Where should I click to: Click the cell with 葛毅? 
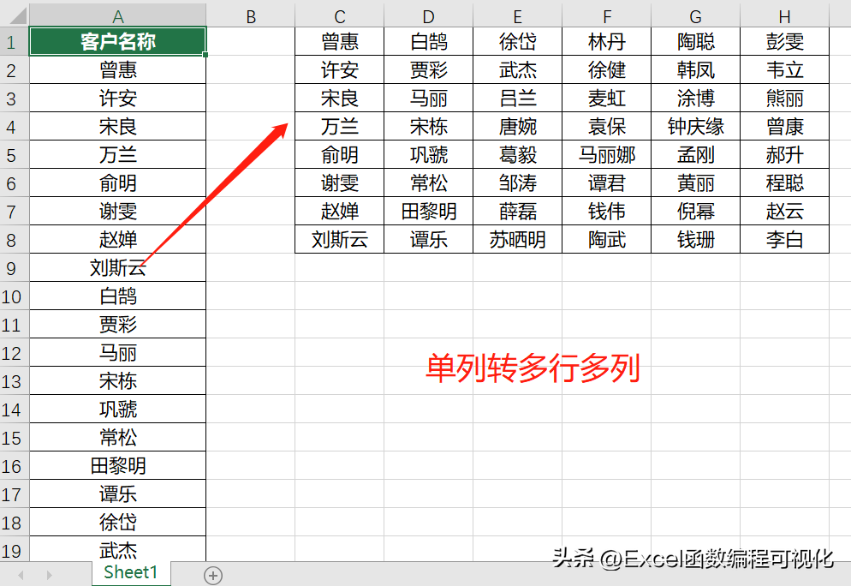point(518,155)
